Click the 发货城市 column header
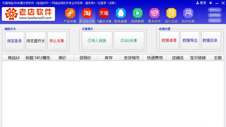Viewport: 226px width, 127px height. pos(132,58)
